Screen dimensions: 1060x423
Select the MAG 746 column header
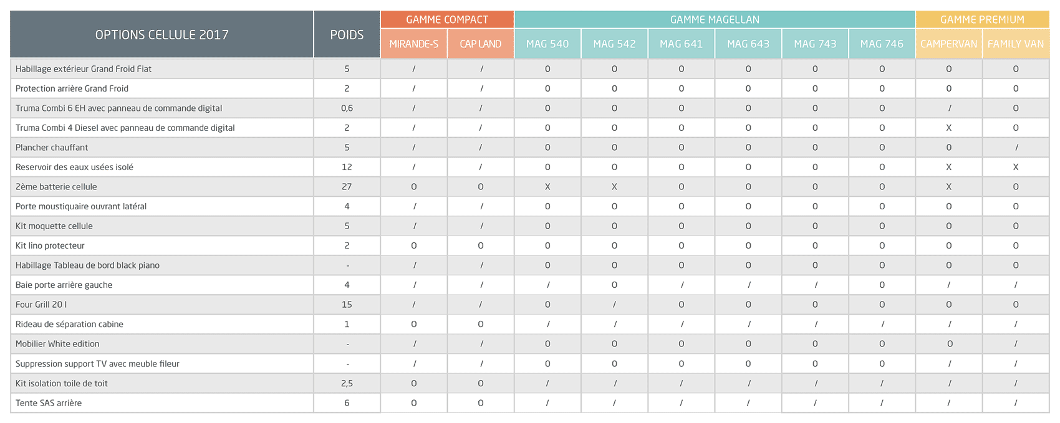(882, 44)
